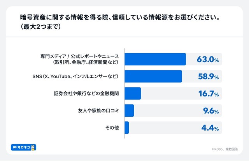Image resolution: width=249 pixels, height=161 pixels.
Task: Click the blue bar for SNS
Action: coord(153,76)
